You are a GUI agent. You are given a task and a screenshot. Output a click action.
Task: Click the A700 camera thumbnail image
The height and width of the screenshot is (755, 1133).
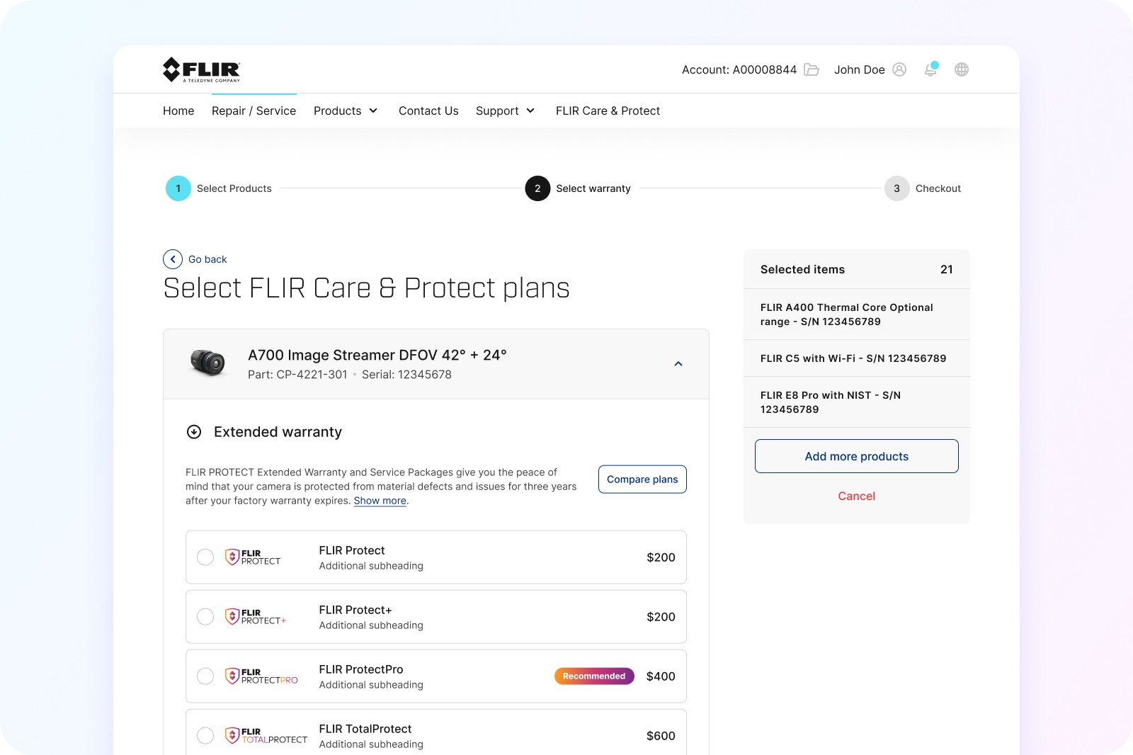207,363
